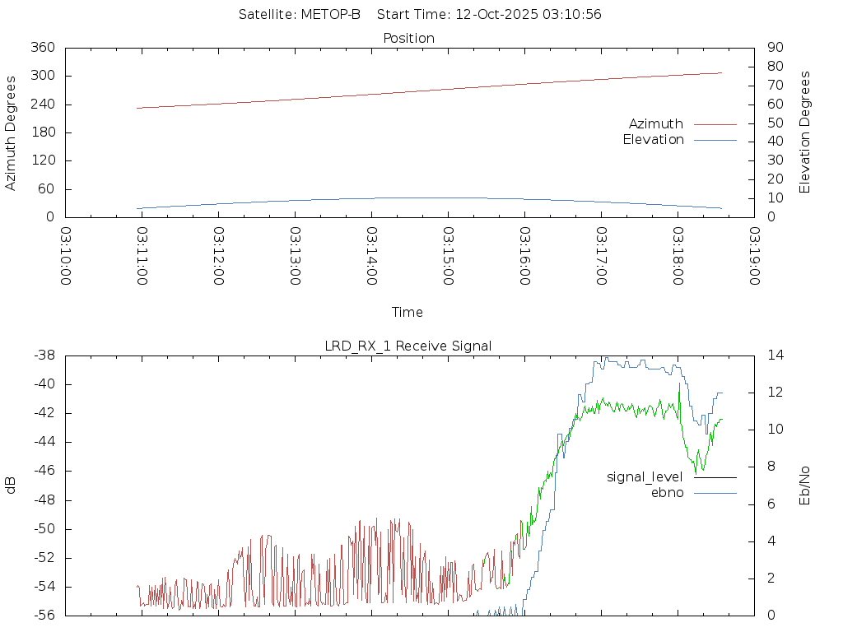The width and height of the screenshot is (843, 632).
Task: Click the 'Time' x-axis label
Action: tap(408, 313)
